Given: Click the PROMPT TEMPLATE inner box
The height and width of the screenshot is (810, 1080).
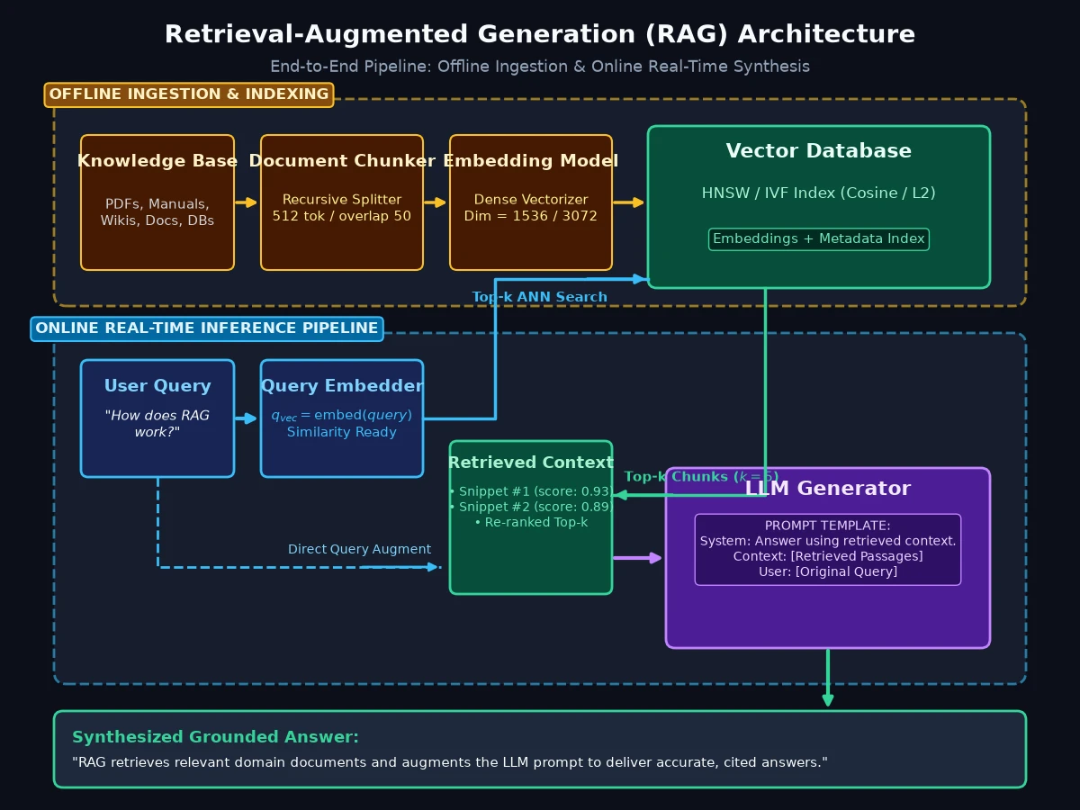Looking at the screenshot, I should click(x=828, y=549).
